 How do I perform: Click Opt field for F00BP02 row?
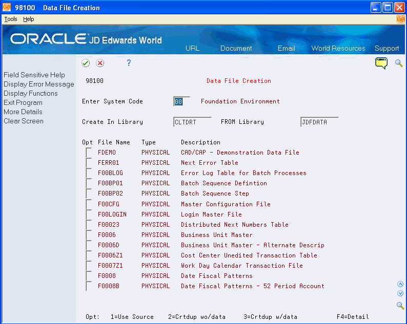tap(89, 193)
